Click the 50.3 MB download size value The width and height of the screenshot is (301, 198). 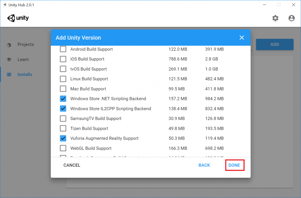[x=176, y=138]
